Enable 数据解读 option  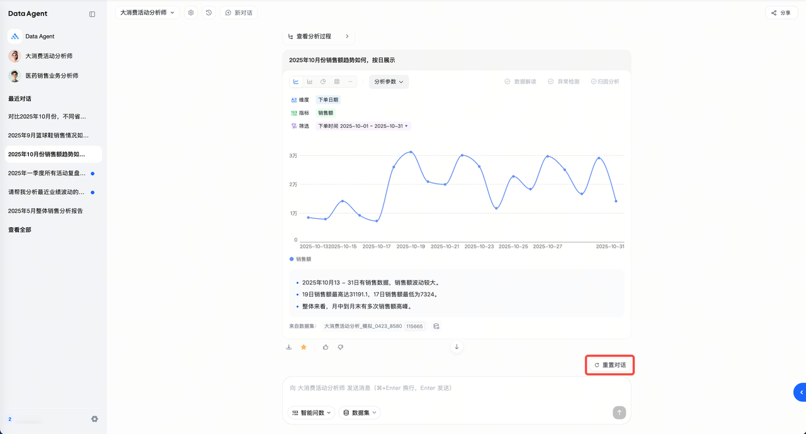click(x=520, y=82)
